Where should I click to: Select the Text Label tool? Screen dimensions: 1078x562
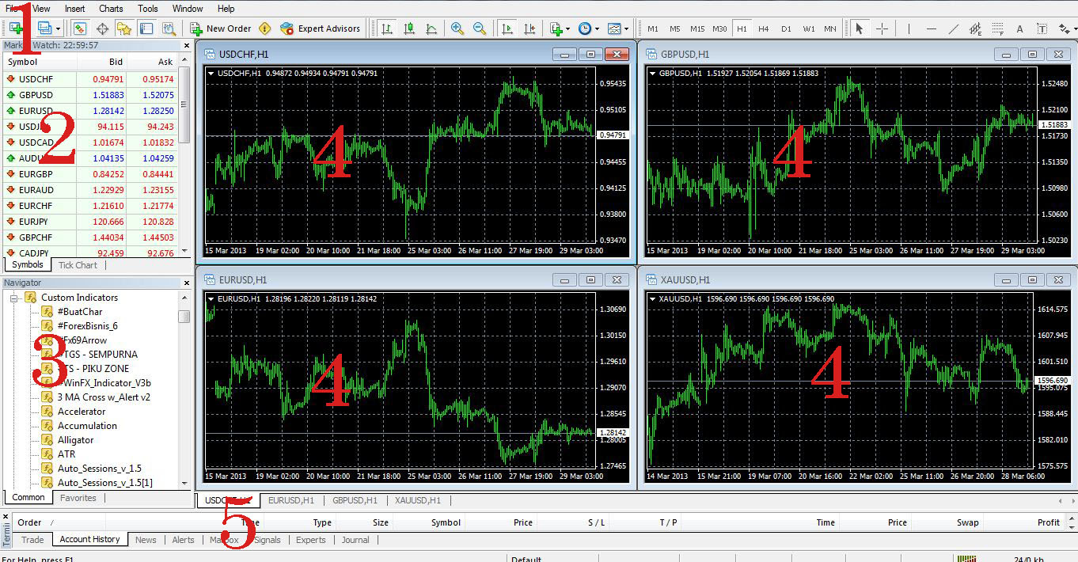tap(1042, 28)
